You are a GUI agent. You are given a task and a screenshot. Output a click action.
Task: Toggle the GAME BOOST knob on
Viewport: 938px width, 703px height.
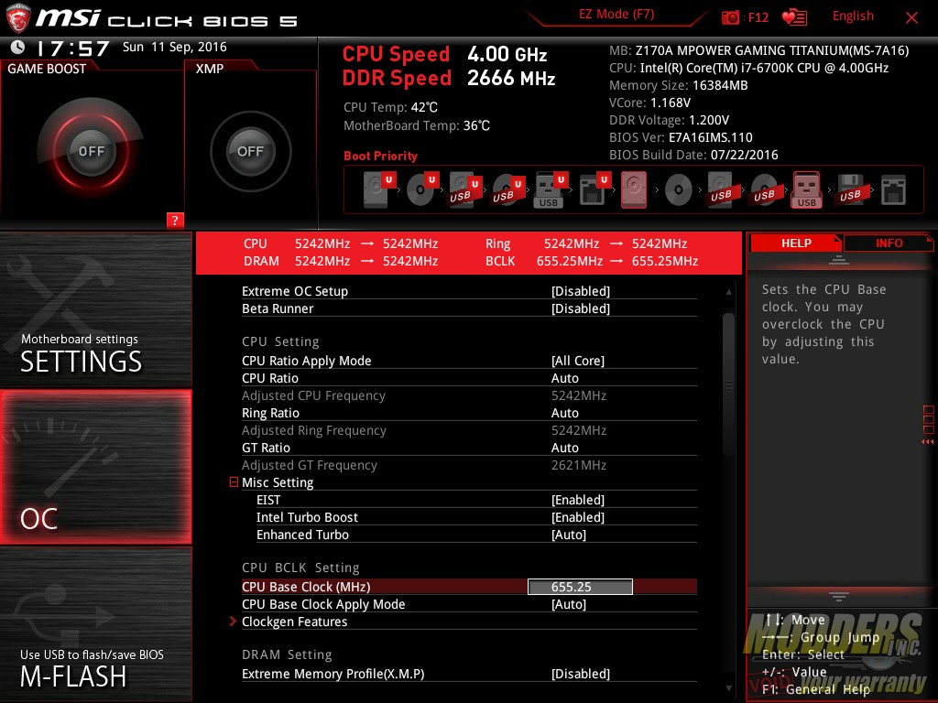point(91,151)
